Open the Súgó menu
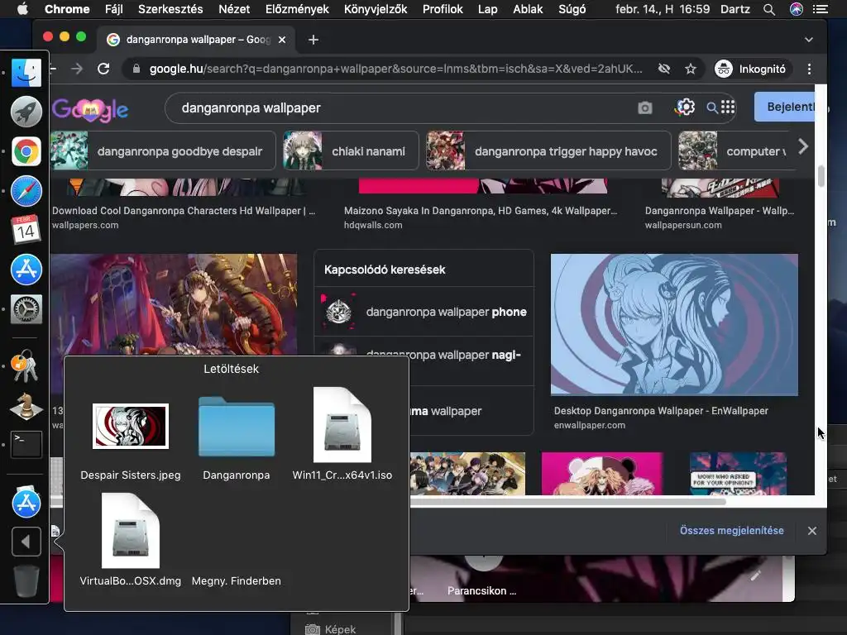The width and height of the screenshot is (847, 635). point(572,9)
